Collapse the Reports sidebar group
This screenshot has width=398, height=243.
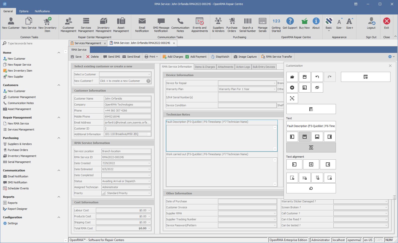tap(59, 197)
